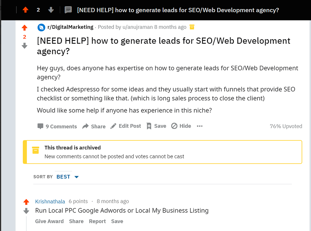Click the yellow archived icon beside post date
The height and width of the screenshot is (231, 311).
point(192,27)
